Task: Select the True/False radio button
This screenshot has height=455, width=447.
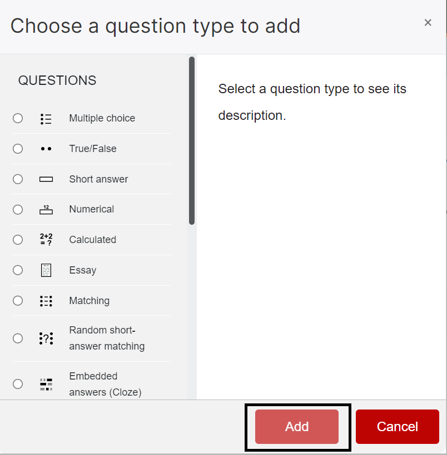Action: tap(18, 149)
